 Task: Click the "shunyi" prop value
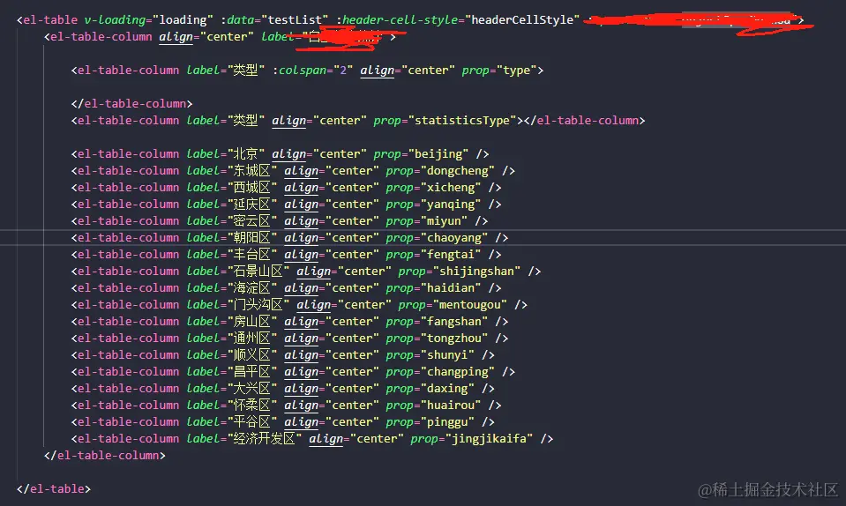[x=448, y=354]
